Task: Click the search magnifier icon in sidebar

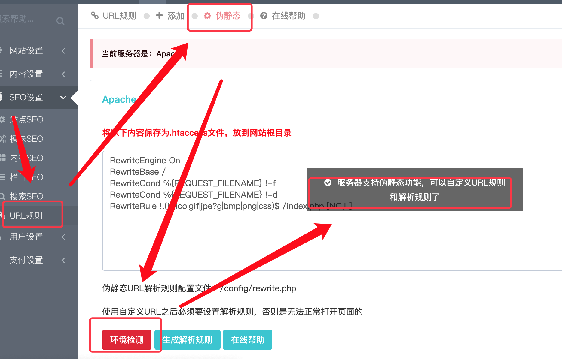Action: point(60,21)
